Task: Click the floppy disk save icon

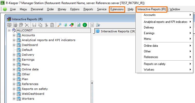Action: pyautogui.click(x=34, y=25)
